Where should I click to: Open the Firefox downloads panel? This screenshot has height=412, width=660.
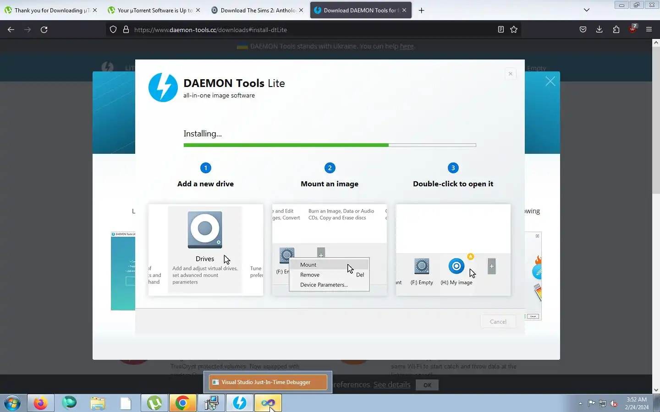[x=599, y=29]
